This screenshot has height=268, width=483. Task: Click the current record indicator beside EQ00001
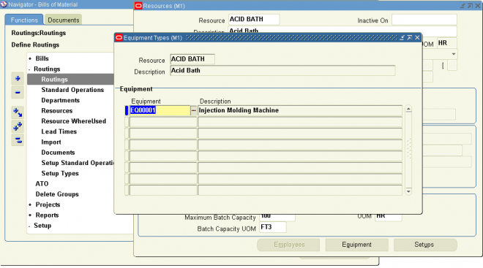click(x=127, y=110)
